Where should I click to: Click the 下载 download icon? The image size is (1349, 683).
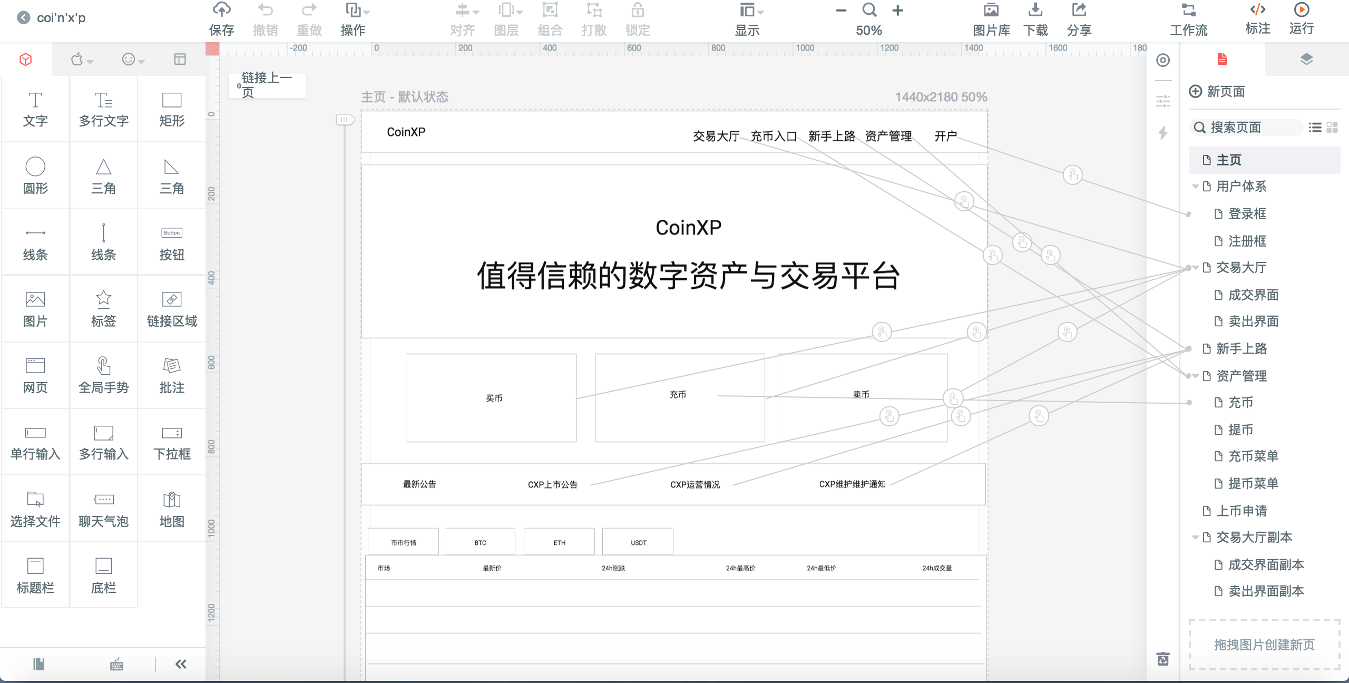pos(1035,11)
